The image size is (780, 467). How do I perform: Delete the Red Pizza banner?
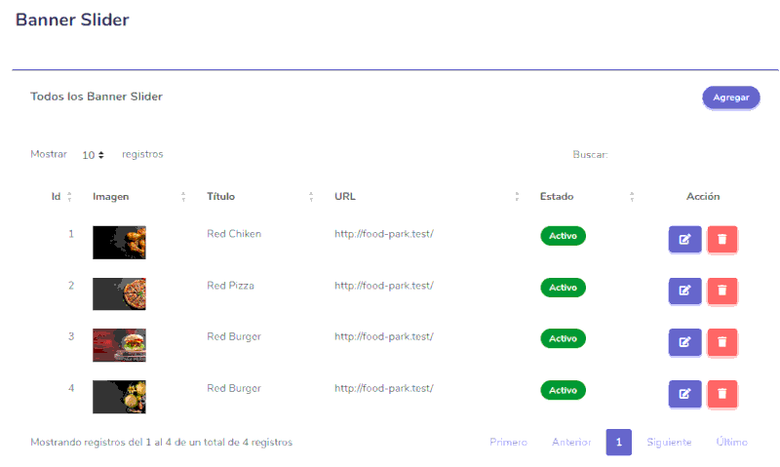pos(721,291)
